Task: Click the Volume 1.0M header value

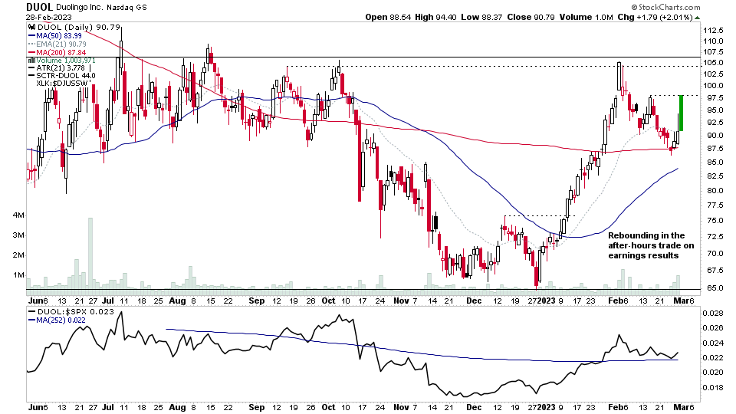Action: tap(586, 18)
